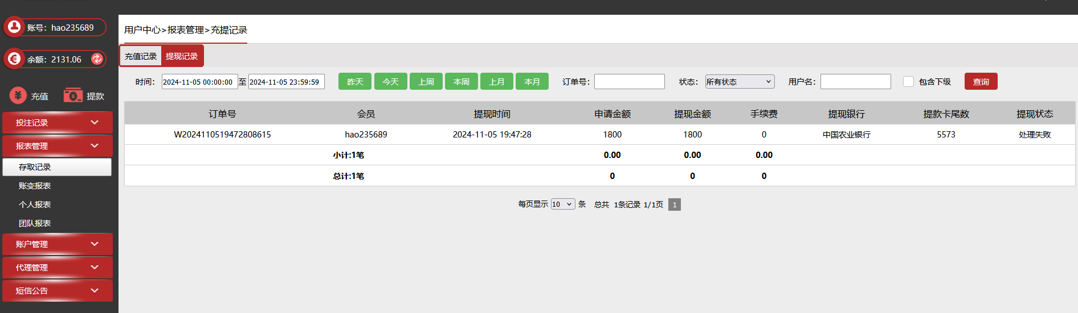
Task: Open the 所有状态 status dropdown
Action: point(739,82)
